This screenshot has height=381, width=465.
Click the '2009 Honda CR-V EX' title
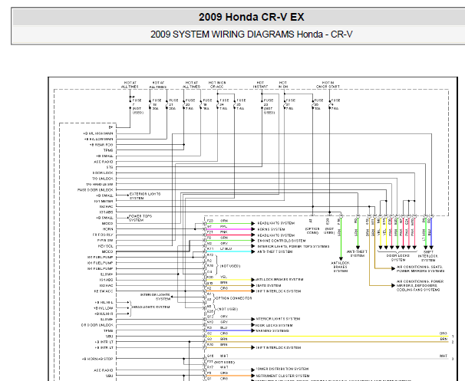click(251, 17)
